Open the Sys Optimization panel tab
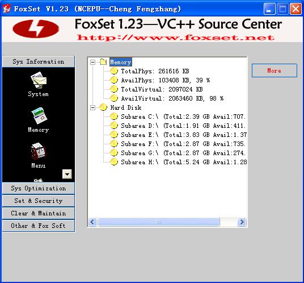 coord(39,189)
